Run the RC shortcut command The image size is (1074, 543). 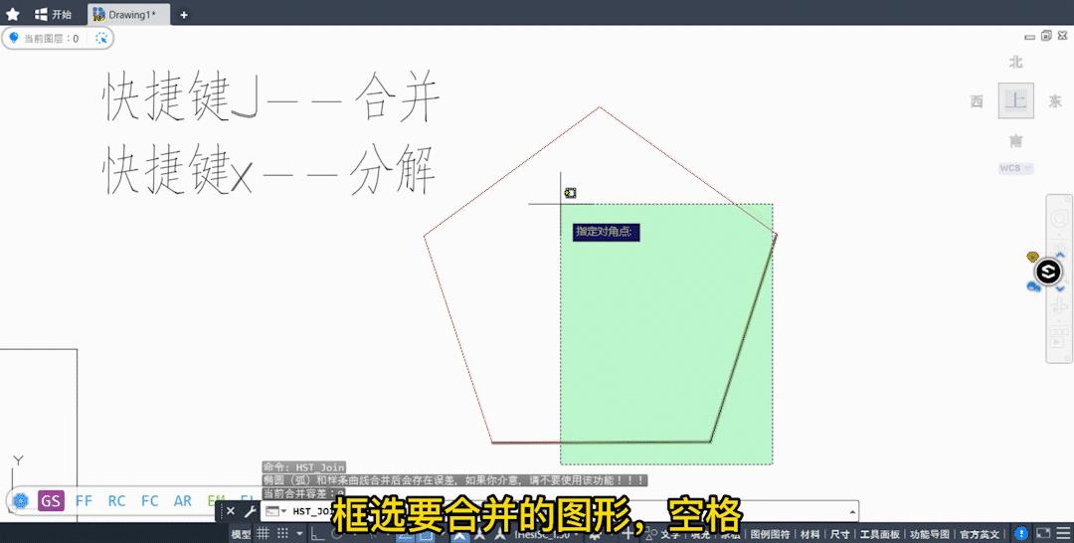pos(116,500)
